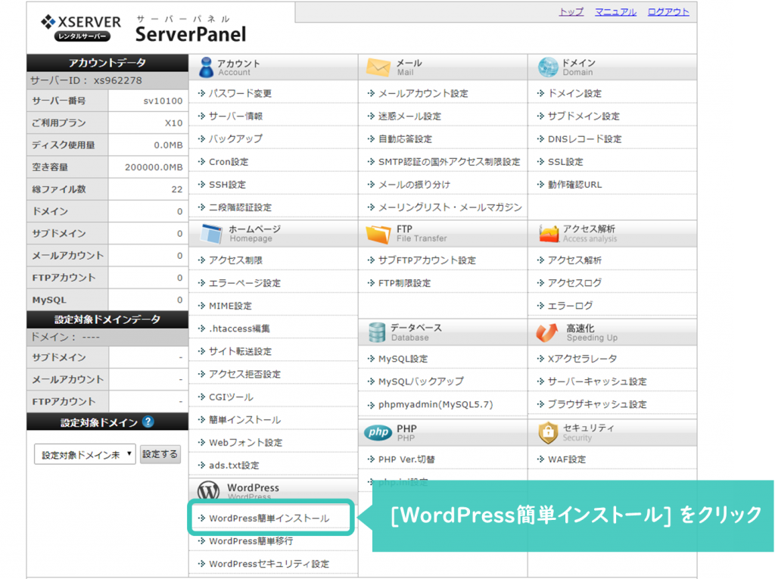Open アクセス解析 link in the list
Image resolution: width=775 pixels, height=579 pixels.
pyautogui.click(x=574, y=260)
